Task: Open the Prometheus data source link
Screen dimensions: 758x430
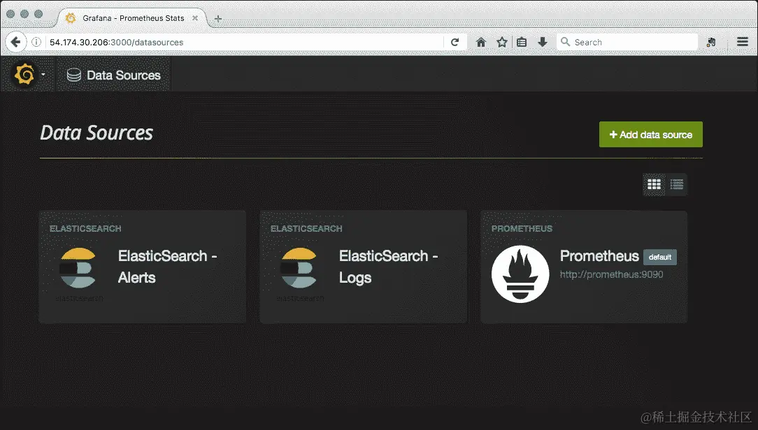Action: point(599,257)
